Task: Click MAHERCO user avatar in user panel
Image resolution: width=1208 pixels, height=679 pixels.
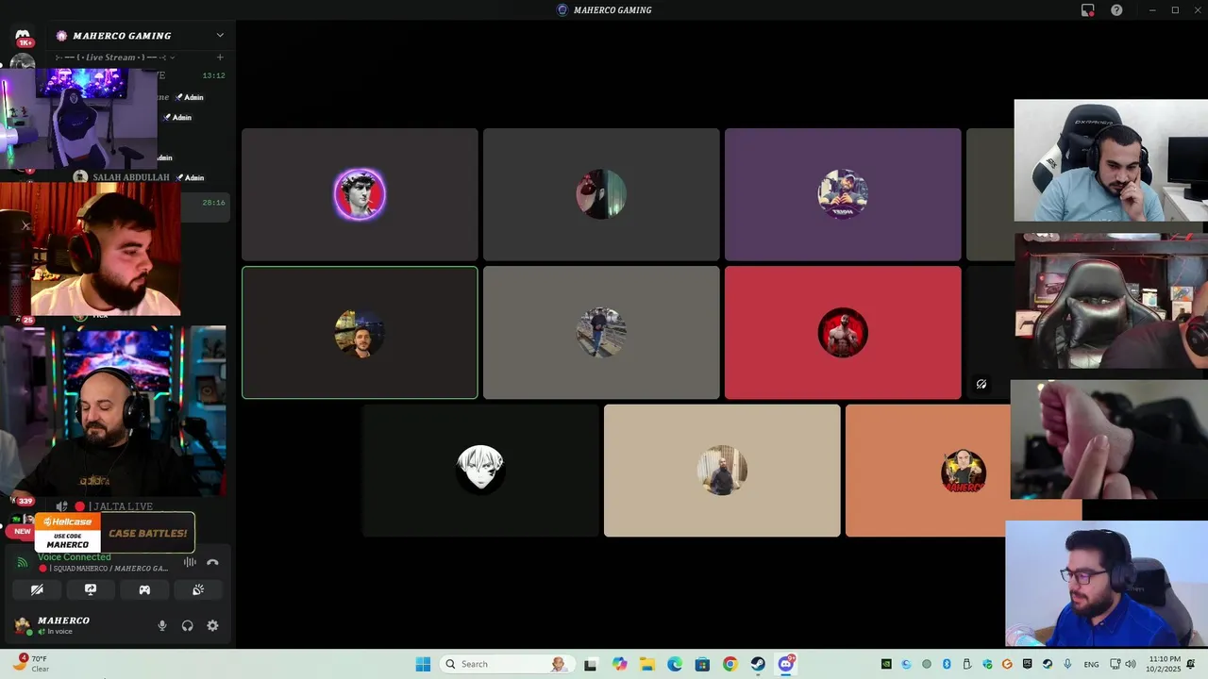Action: tap(23, 625)
